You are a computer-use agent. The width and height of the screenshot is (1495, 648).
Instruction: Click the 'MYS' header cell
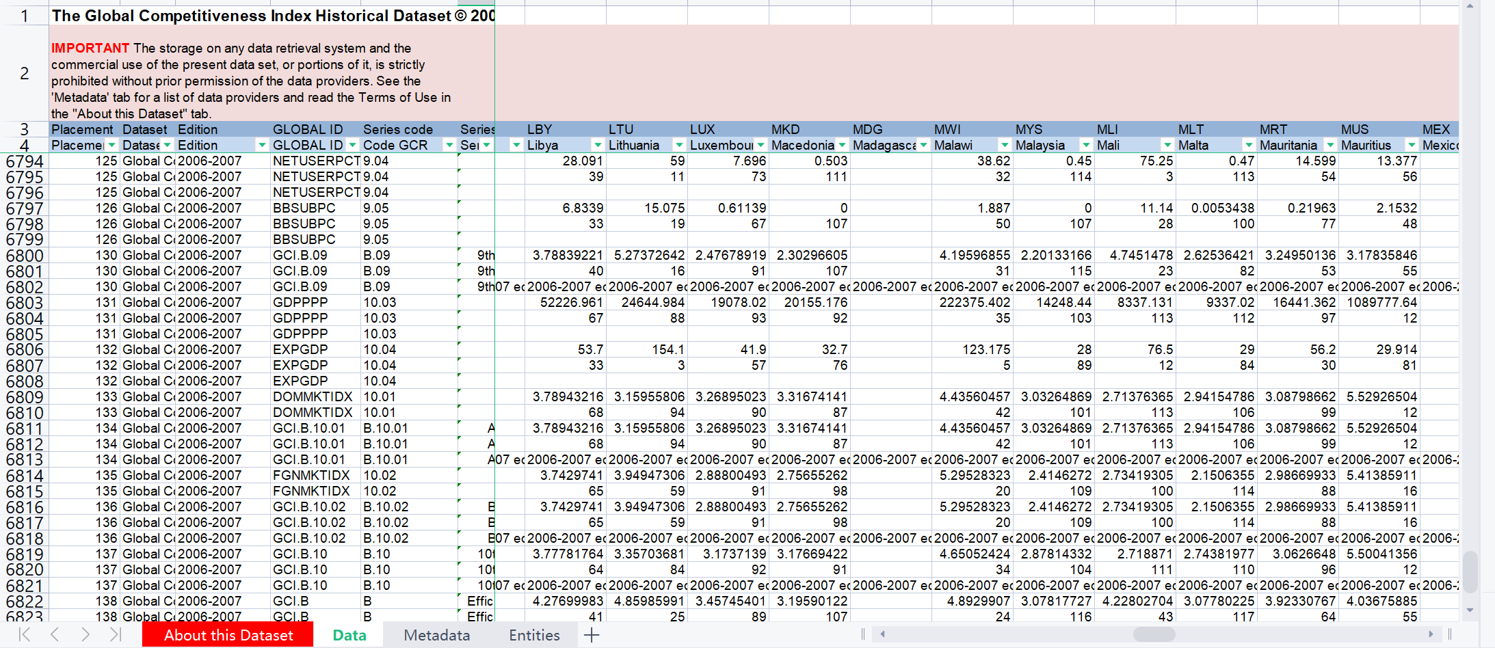[x=1053, y=129]
